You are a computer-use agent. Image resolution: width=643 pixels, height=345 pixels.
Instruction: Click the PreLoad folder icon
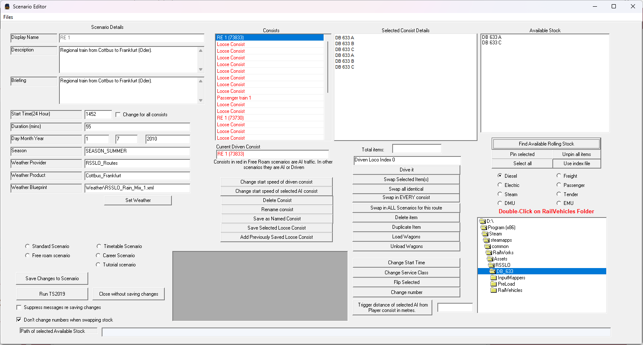(493, 284)
